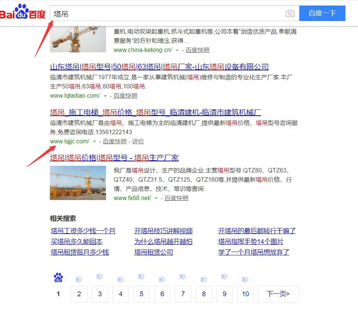Click 评价 link for lqjjc.com result

tap(138, 141)
